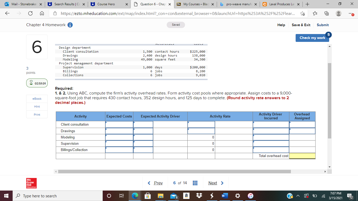This screenshot has width=358, height=201.
Task: Click the horizontal scrollbar under the table
Action: coord(174,172)
